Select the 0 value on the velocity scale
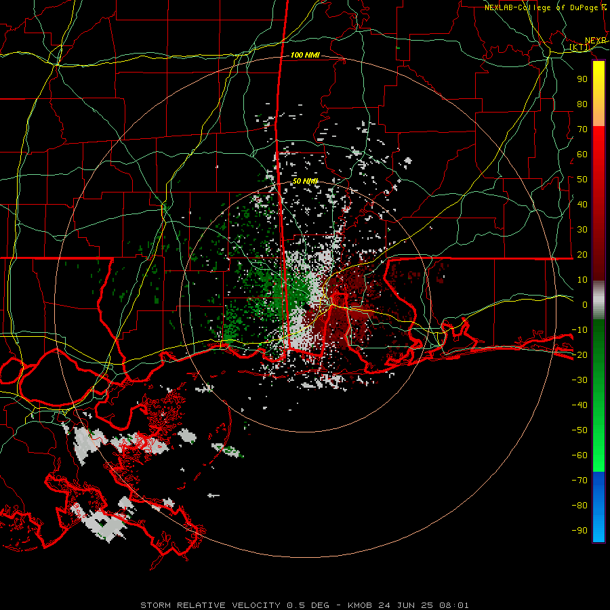610x610 pixels. [585, 304]
